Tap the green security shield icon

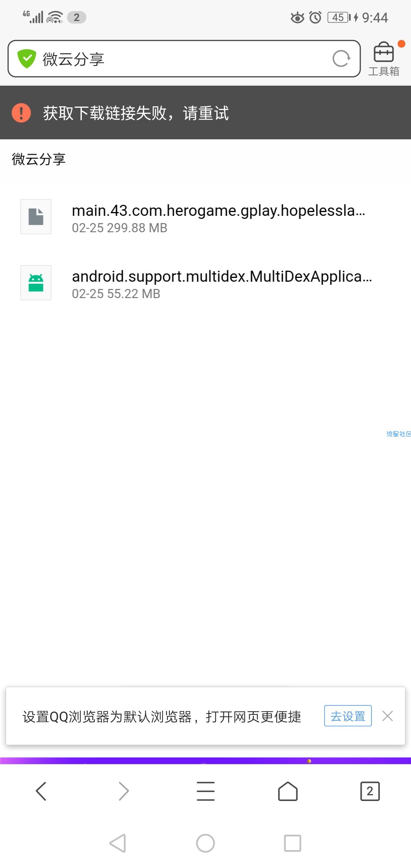tap(27, 59)
